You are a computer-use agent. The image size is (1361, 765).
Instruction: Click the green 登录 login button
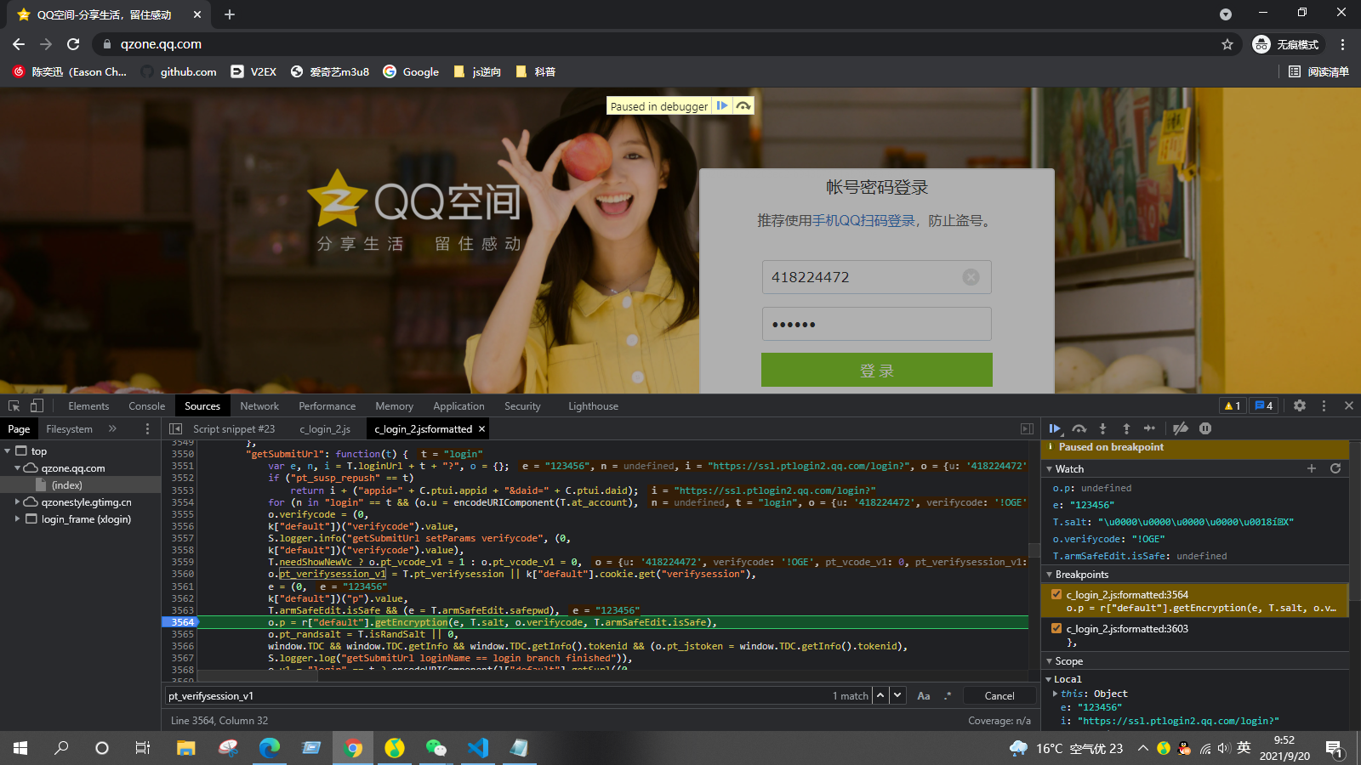[x=877, y=370]
